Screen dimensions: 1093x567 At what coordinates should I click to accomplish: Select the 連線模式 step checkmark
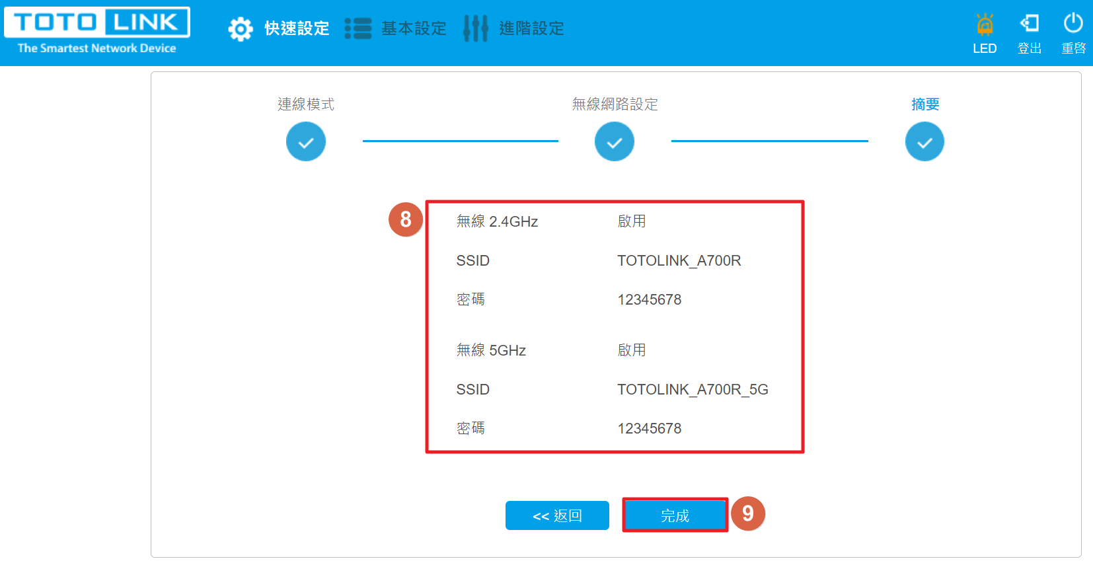click(306, 142)
